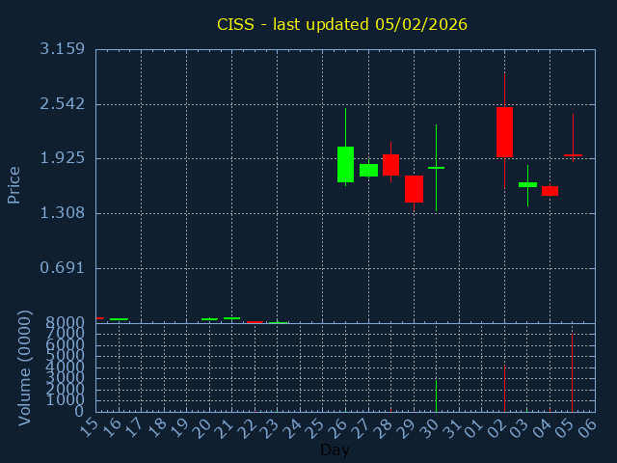The height and width of the screenshot is (463, 617).
Task: Click the 3.159 price axis label
Action: 62,49
